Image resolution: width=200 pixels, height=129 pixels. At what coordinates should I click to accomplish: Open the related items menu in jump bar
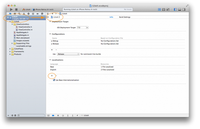48,14
